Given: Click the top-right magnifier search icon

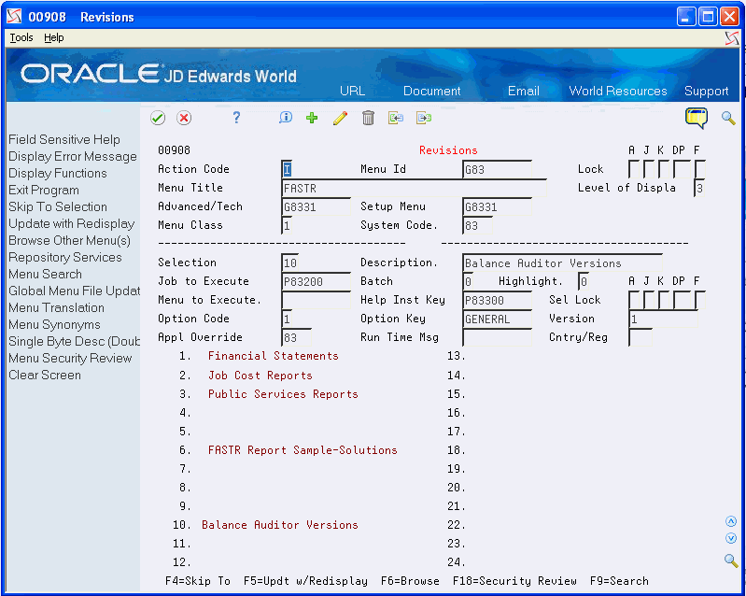Looking at the screenshot, I should 728,118.
